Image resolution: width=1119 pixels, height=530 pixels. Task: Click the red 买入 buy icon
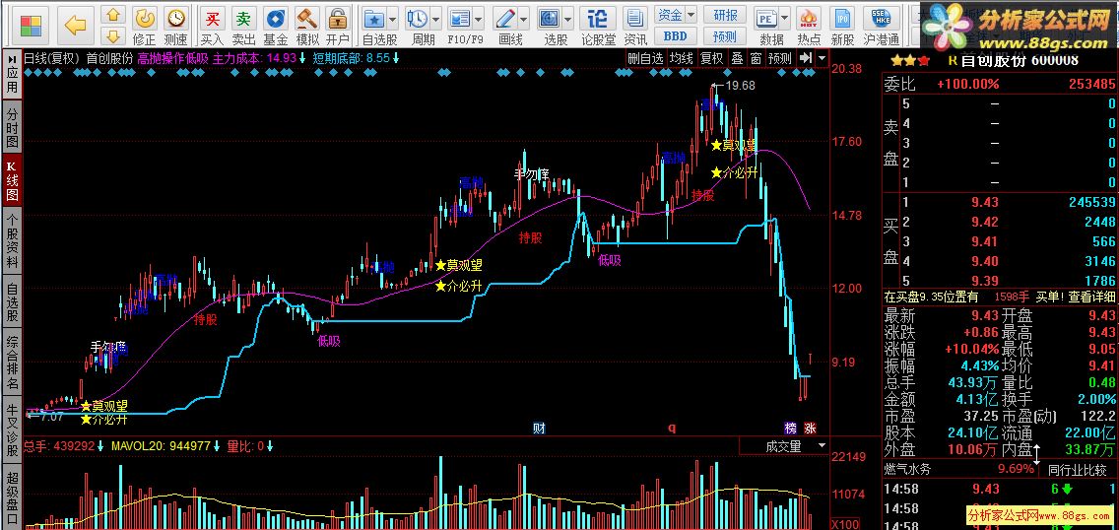tap(212, 19)
